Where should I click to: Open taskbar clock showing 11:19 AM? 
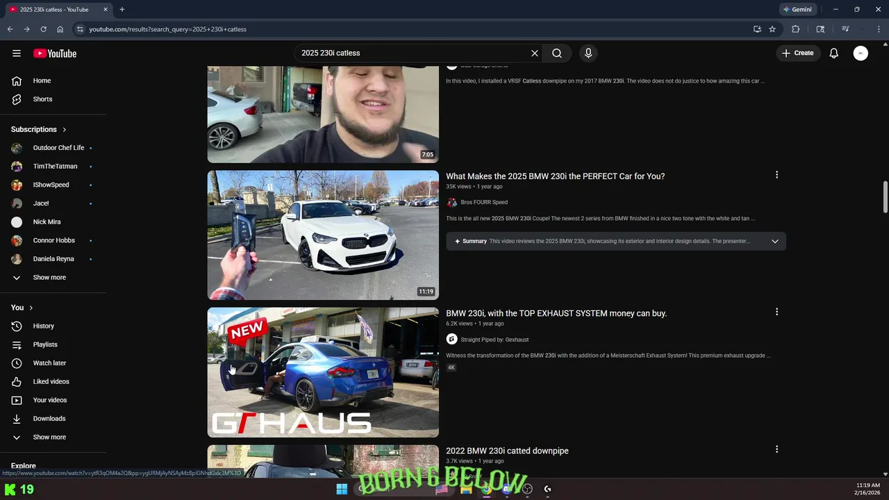tap(868, 489)
